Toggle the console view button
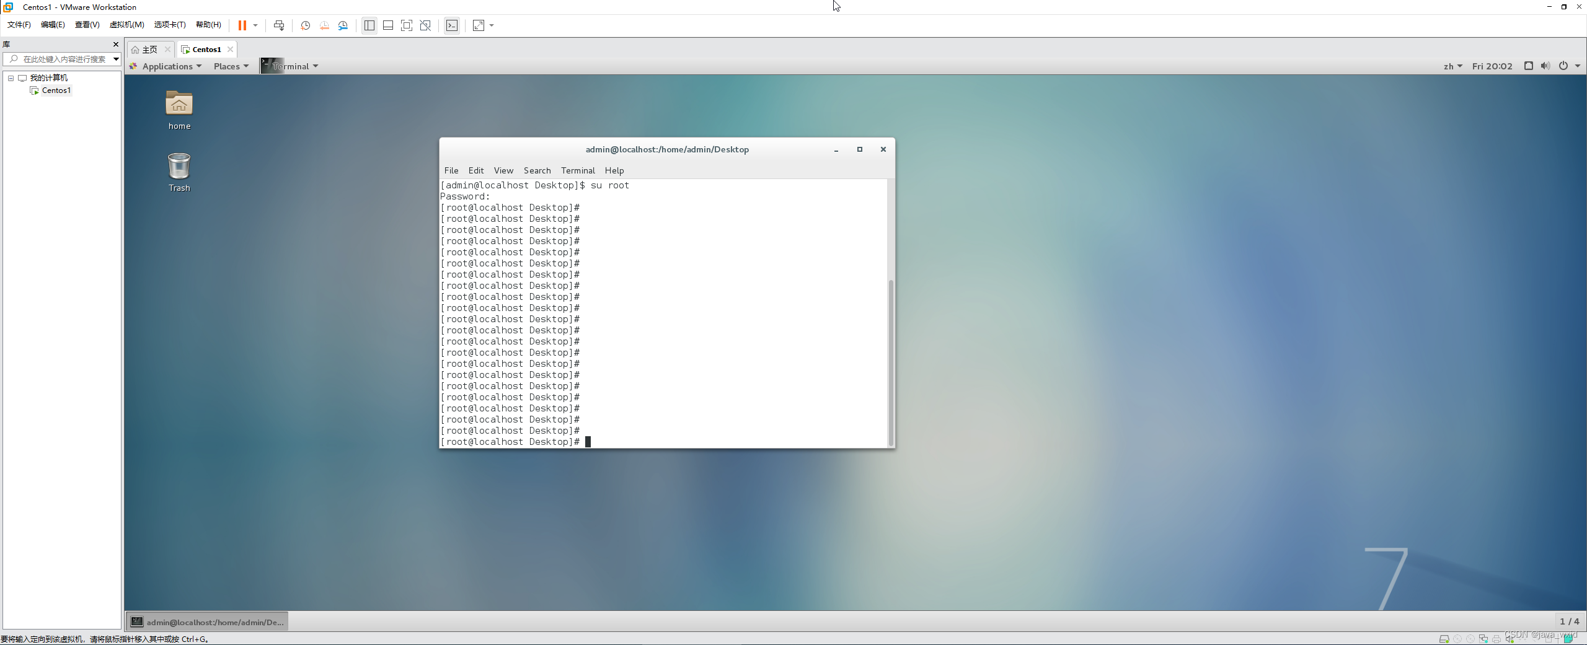Image resolution: width=1587 pixels, height=645 pixels. point(452,25)
